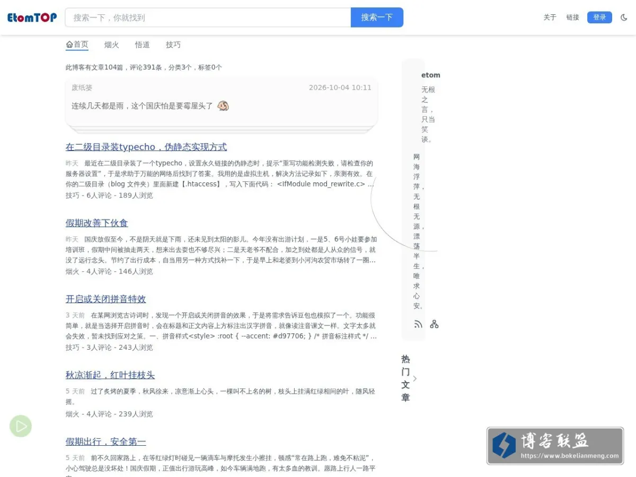Select the 废纸篓 note card label
The image size is (636, 477).
click(x=82, y=87)
